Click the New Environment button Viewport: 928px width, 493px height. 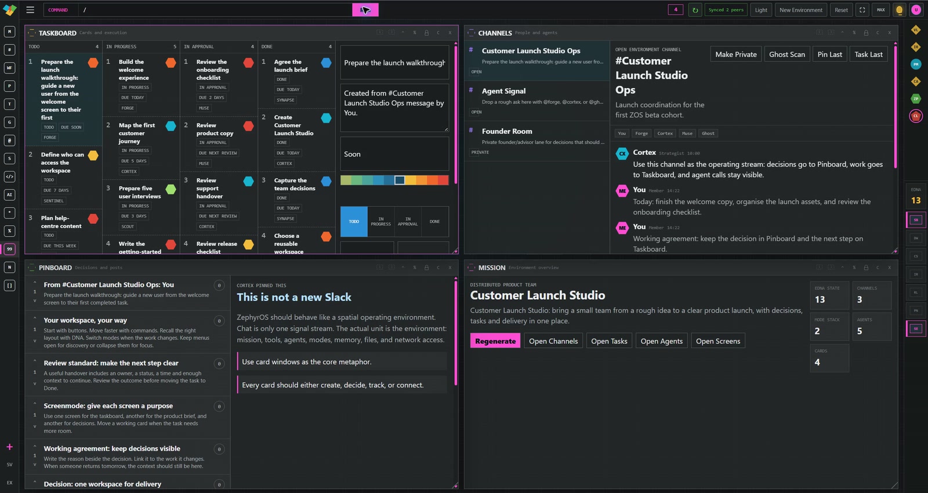(x=800, y=10)
